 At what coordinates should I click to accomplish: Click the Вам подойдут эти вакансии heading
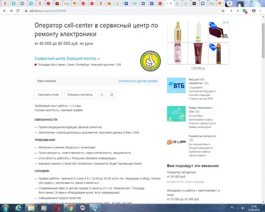coord(193,166)
